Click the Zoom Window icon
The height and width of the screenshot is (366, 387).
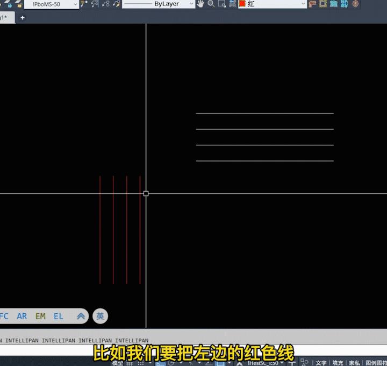click(221, 4)
